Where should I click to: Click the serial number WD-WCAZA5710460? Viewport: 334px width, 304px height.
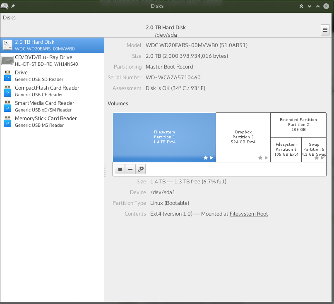173,77
